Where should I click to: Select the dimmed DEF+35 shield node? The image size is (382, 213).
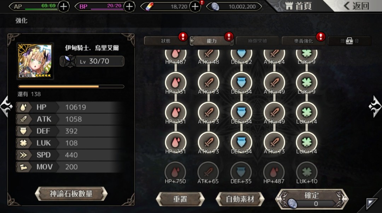coord(241,172)
